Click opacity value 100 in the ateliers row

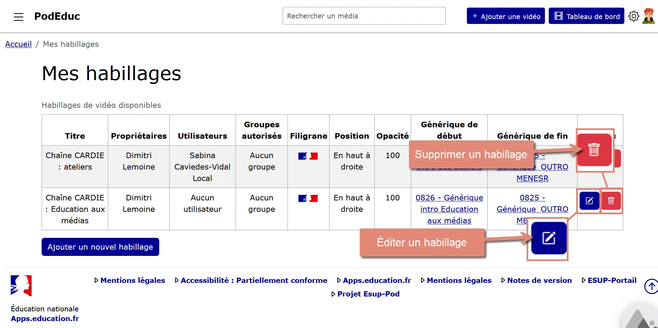point(393,155)
